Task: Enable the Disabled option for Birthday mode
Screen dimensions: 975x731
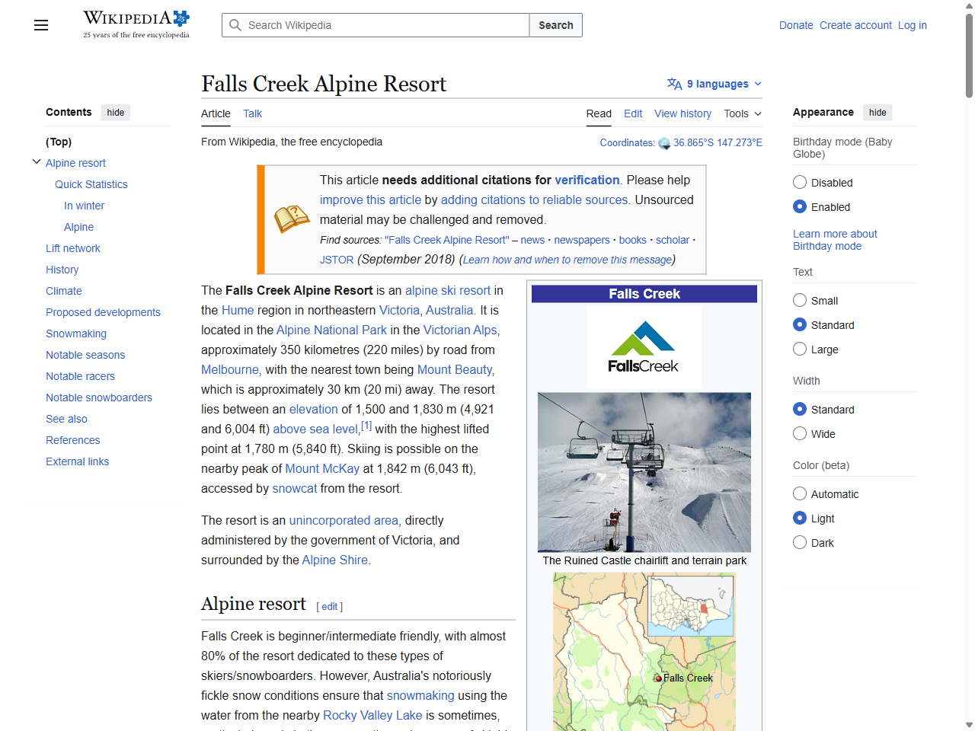Action: point(800,182)
